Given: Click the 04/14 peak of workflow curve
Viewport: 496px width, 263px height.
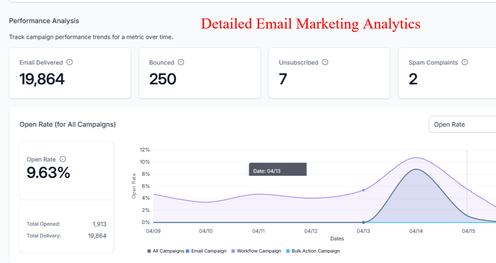Looking at the screenshot, I should click(416, 158).
